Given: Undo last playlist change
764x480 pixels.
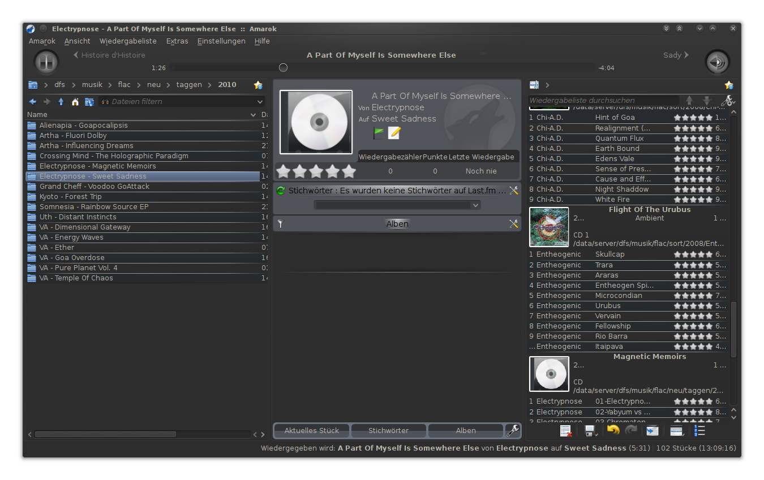Looking at the screenshot, I should coord(613,430).
